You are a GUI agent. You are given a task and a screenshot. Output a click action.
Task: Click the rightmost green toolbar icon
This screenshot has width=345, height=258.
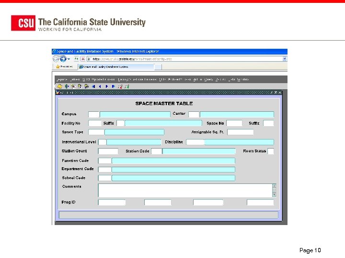[x=127, y=86]
